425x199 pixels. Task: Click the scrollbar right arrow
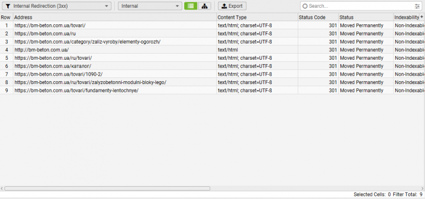[x=423, y=188]
